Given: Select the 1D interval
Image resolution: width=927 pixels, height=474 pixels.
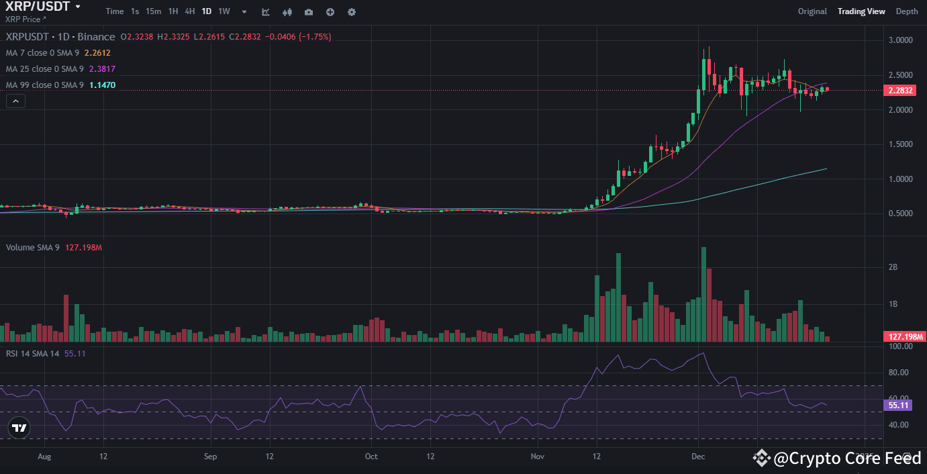Looking at the screenshot, I should 207,11.
